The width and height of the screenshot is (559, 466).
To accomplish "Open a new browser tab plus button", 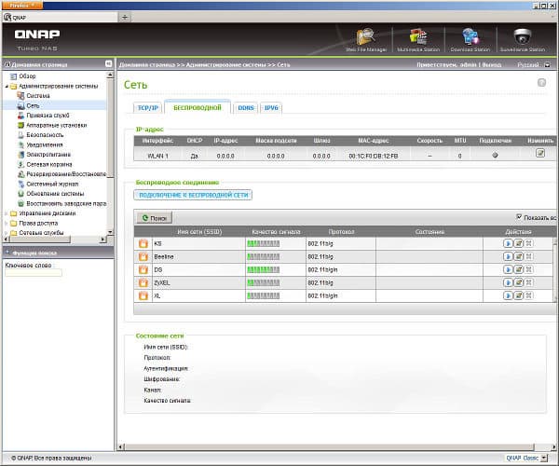I will tap(125, 17).
